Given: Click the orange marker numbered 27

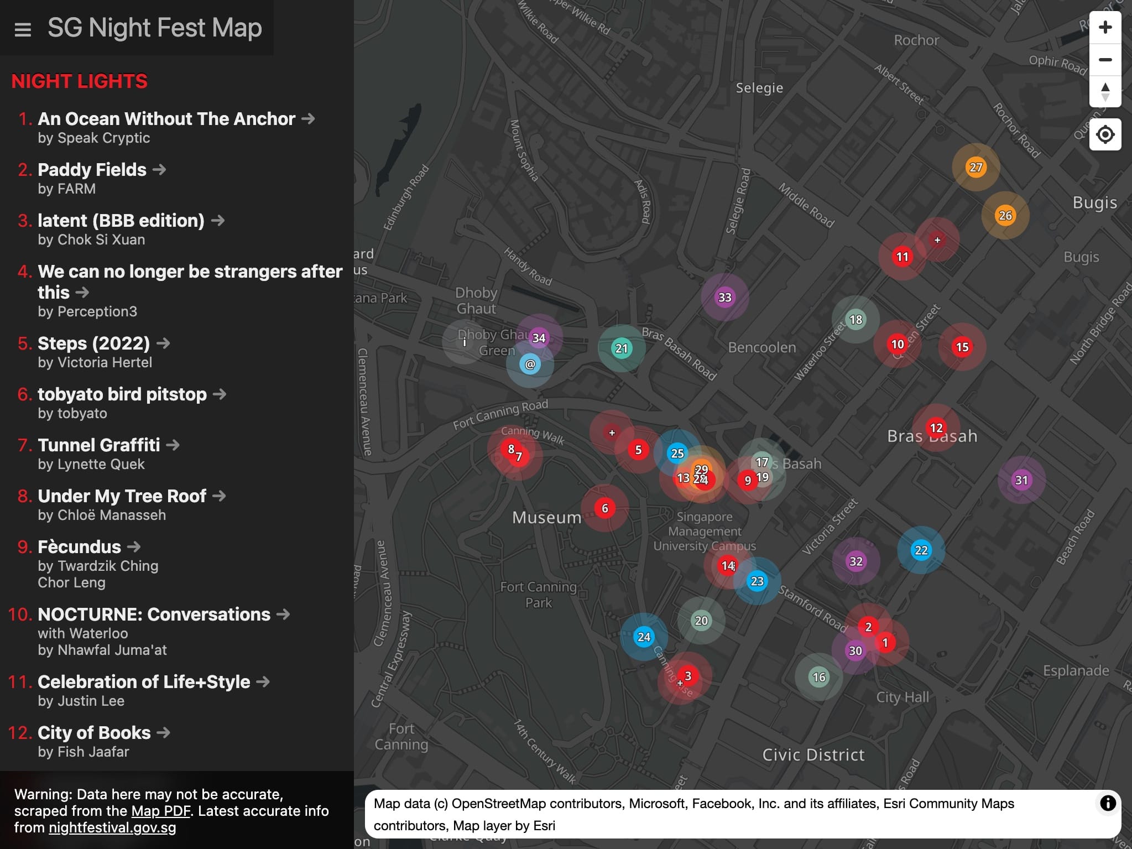Looking at the screenshot, I should pyautogui.click(x=975, y=167).
